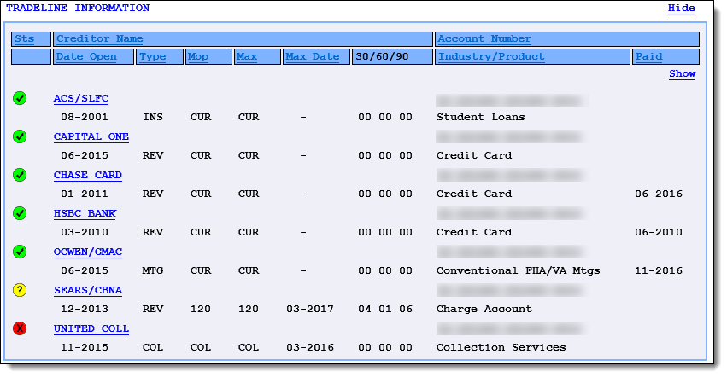Open the HSBC BANK creditor link
Screen dimensions: 727x377
[x=85, y=213]
